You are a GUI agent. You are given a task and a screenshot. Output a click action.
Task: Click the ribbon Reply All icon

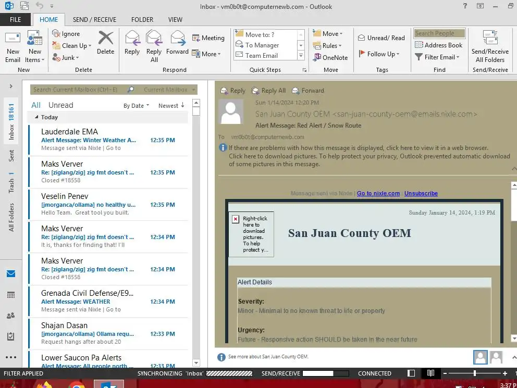tap(154, 46)
